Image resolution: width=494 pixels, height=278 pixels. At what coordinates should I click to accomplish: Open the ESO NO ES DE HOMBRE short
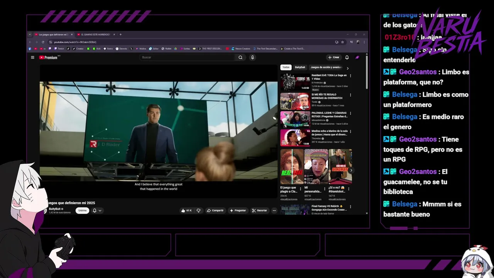tap(340, 167)
